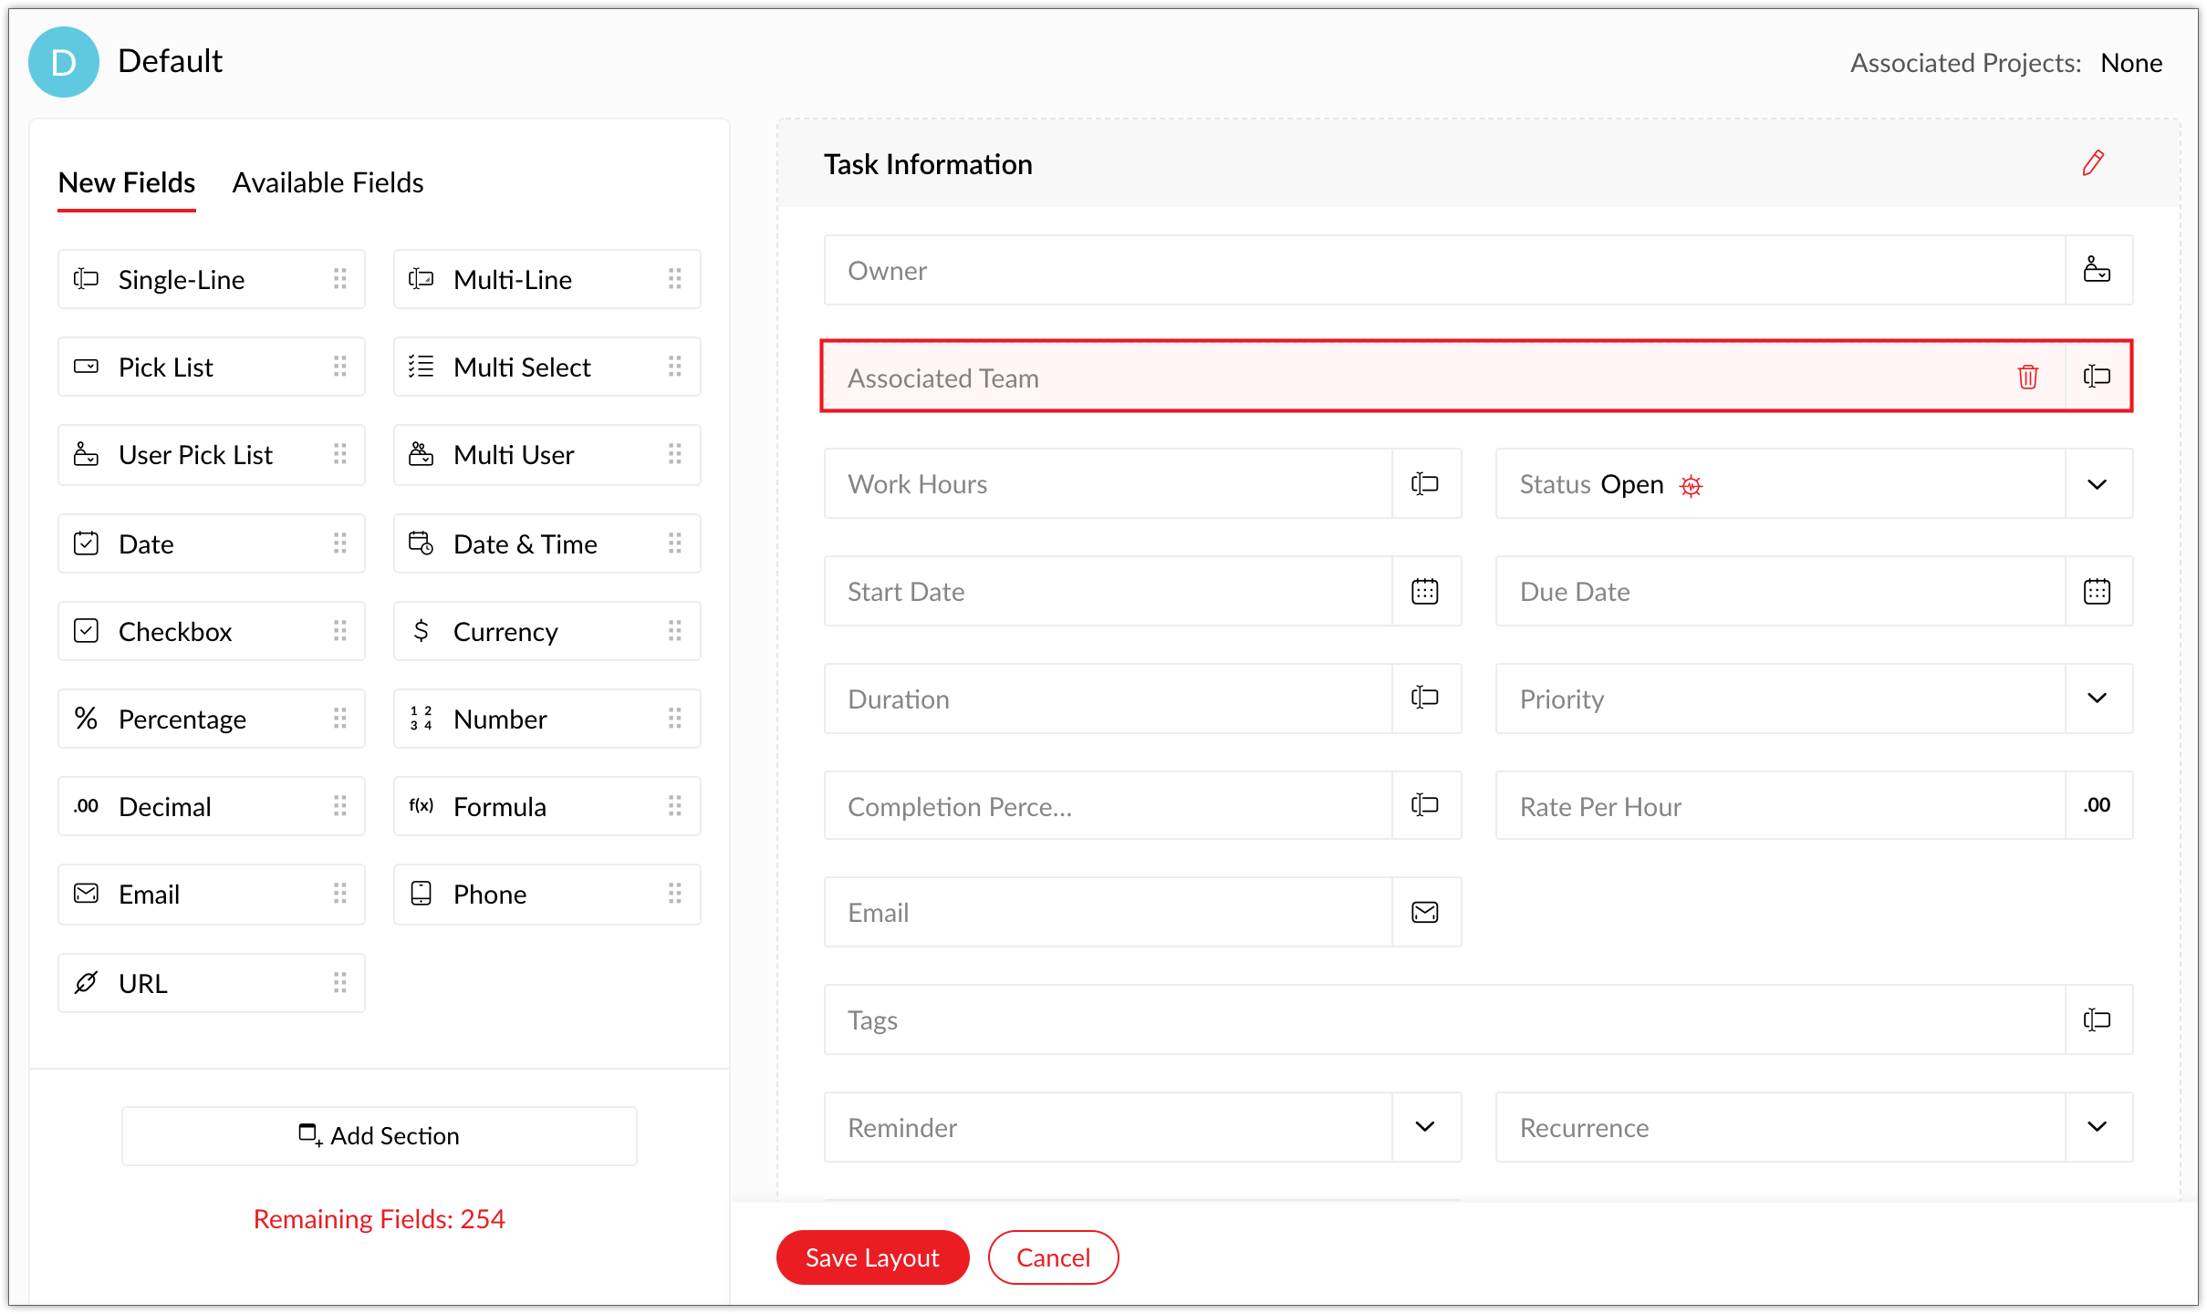This screenshot has height=1314, width=2207.
Task: Select the Pick List field type
Action: pyautogui.click(x=212, y=367)
